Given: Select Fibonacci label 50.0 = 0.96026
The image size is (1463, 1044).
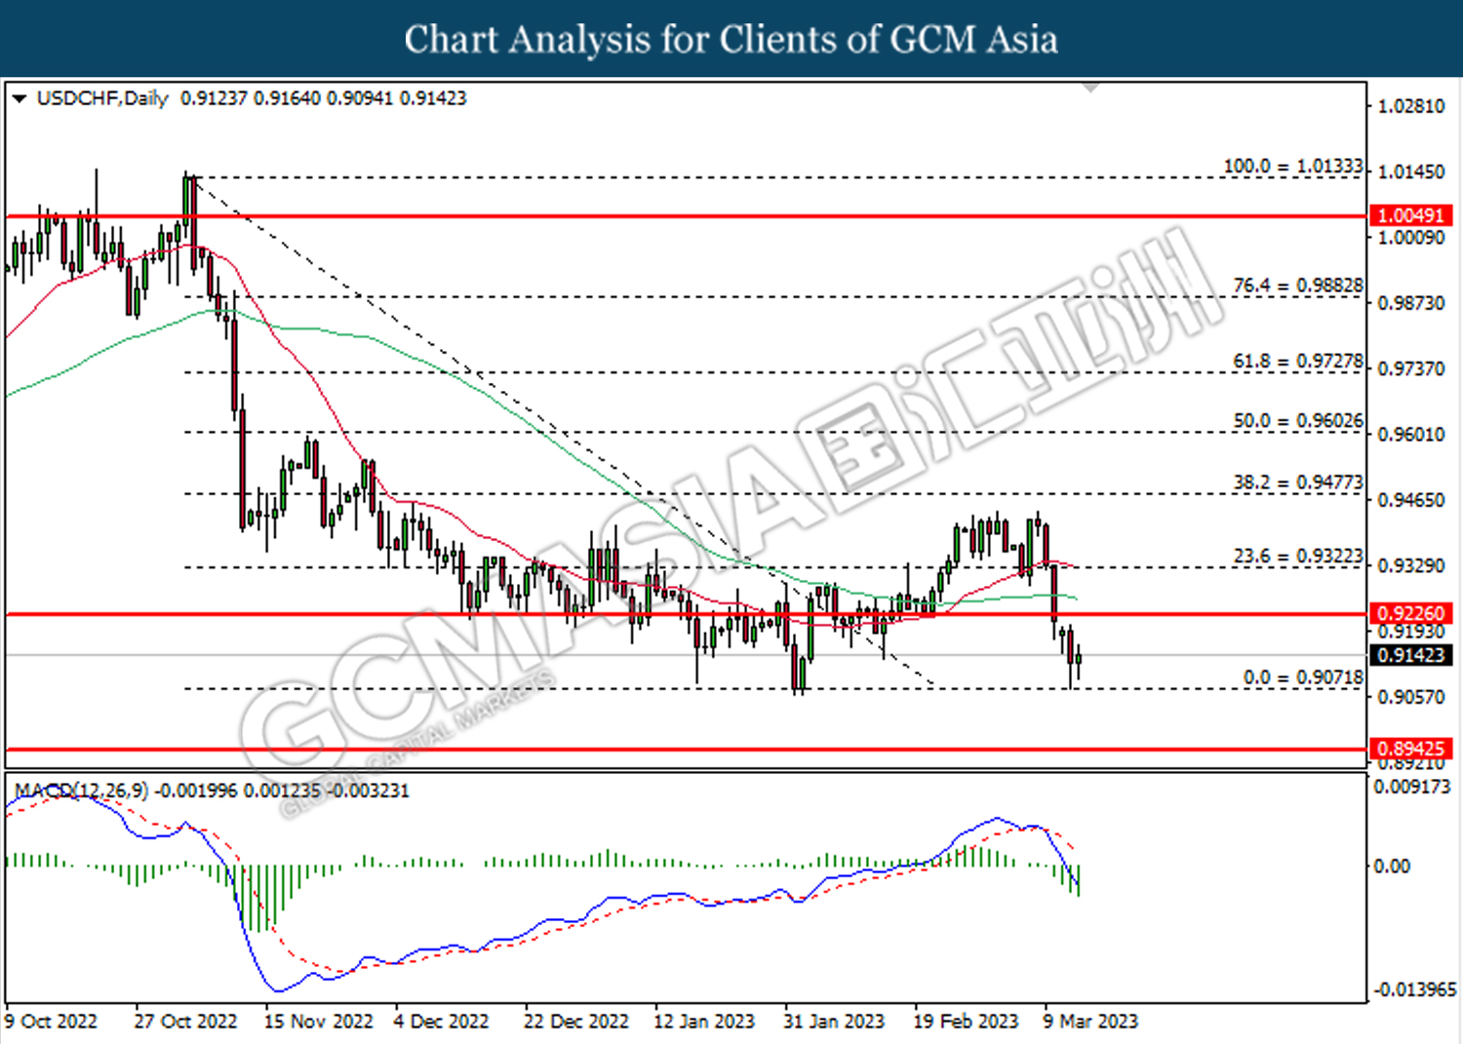Looking at the screenshot, I should (x=1298, y=421).
